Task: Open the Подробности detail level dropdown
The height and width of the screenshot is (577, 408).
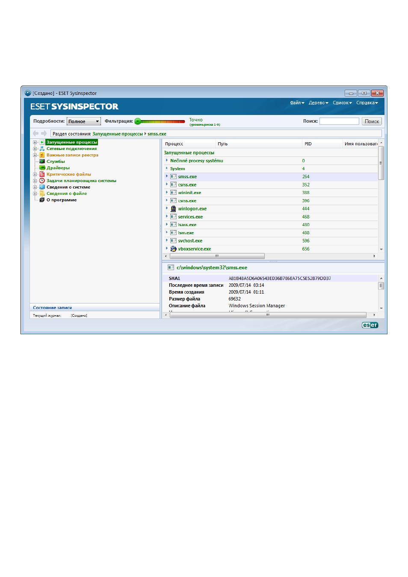Action: [84, 121]
